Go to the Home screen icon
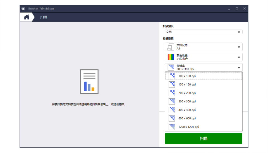 (27, 17)
